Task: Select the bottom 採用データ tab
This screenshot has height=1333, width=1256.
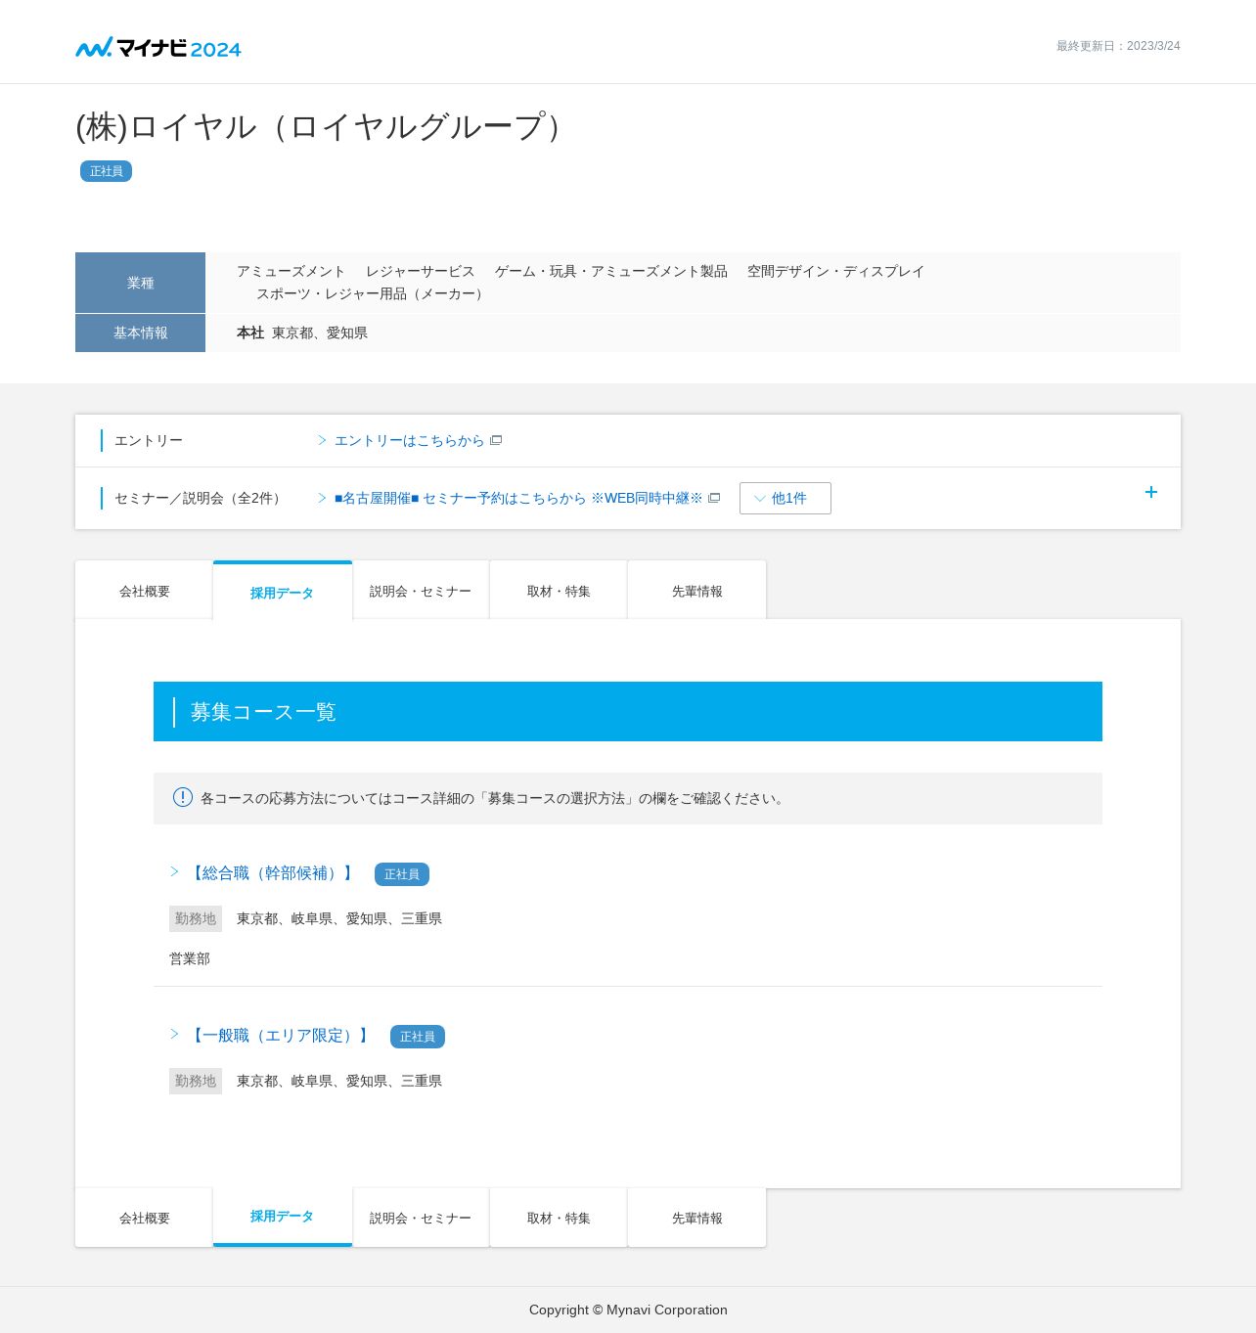Action: [283, 1217]
